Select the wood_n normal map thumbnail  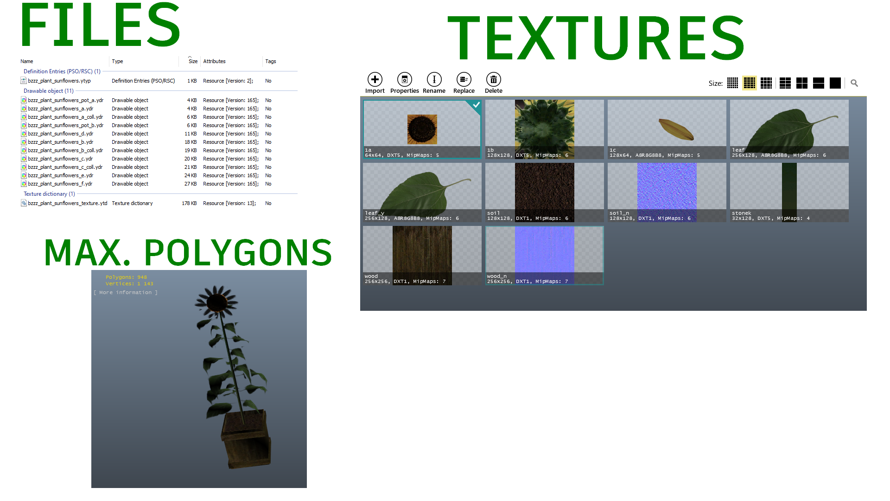(544, 255)
